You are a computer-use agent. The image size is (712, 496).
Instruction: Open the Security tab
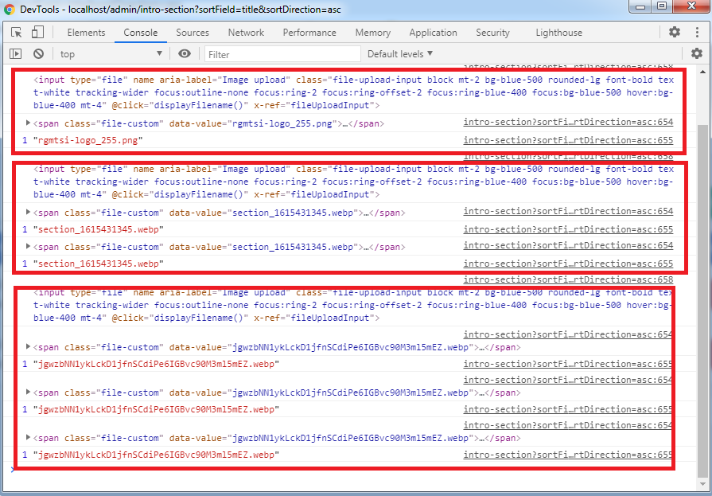click(492, 33)
